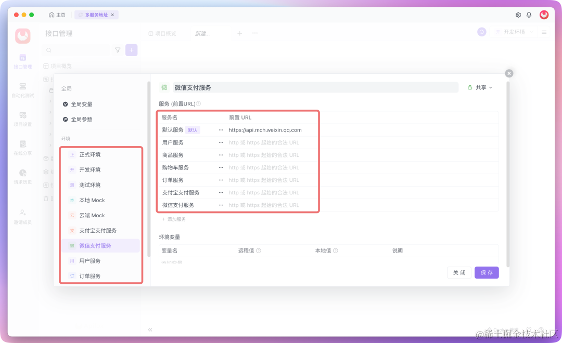Screen dimensions: 562x343
Task: Open the options ellipsis for 用户服务 row
Action: [x=221, y=142]
